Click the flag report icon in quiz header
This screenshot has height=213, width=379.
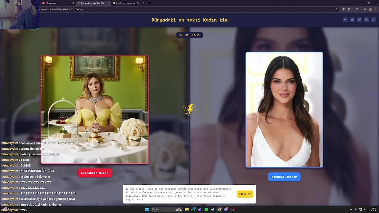click(x=366, y=20)
